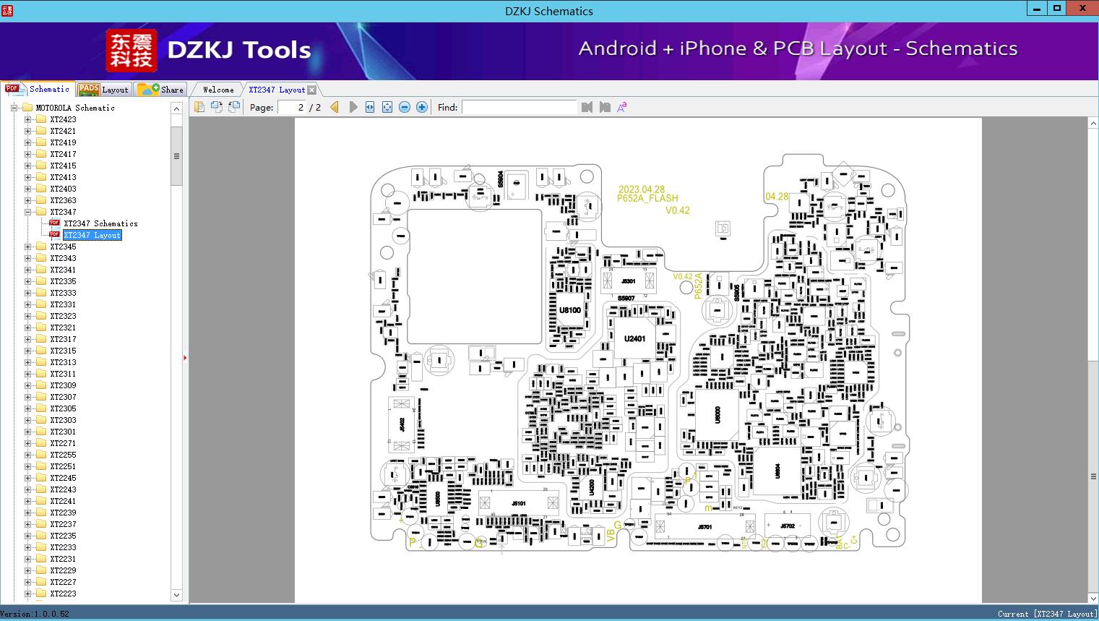
Task: Go to the previous page arrow
Action: click(335, 107)
